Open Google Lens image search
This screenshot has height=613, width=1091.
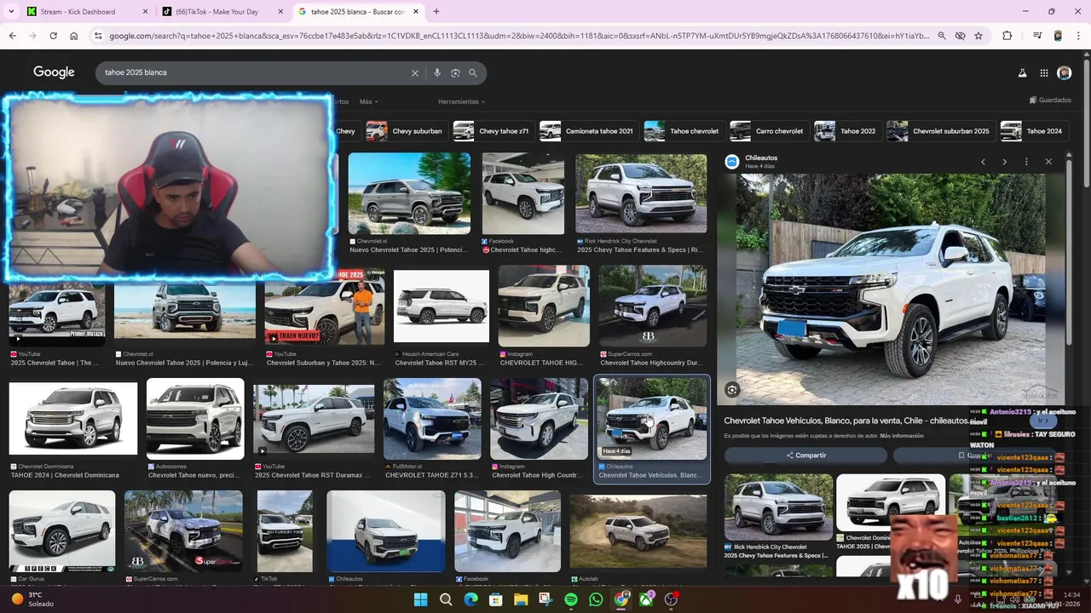[x=455, y=73]
